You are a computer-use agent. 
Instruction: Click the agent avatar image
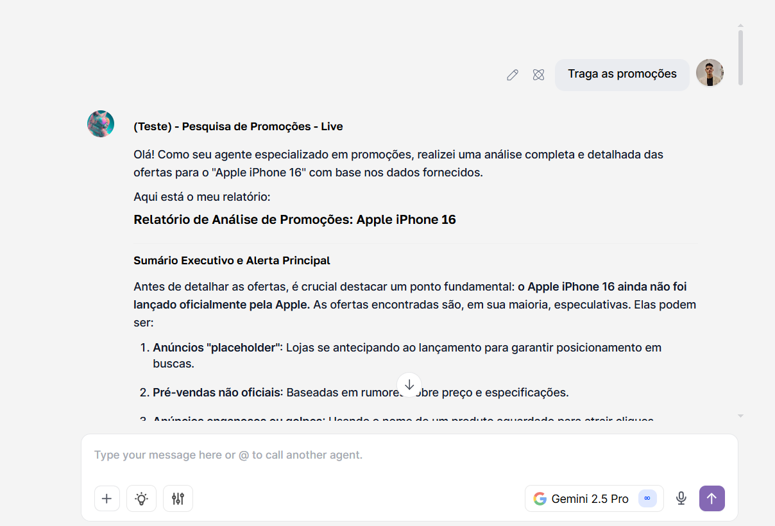[101, 124]
